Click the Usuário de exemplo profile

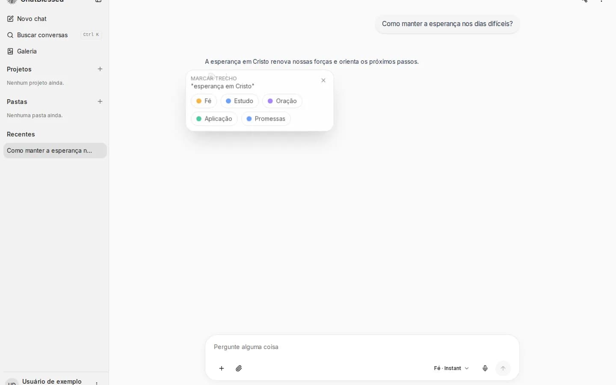click(x=52, y=382)
